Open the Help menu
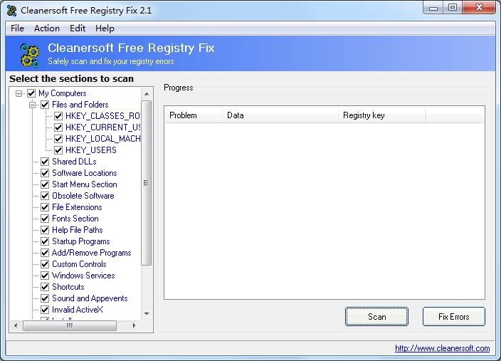 [x=105, y=28]
